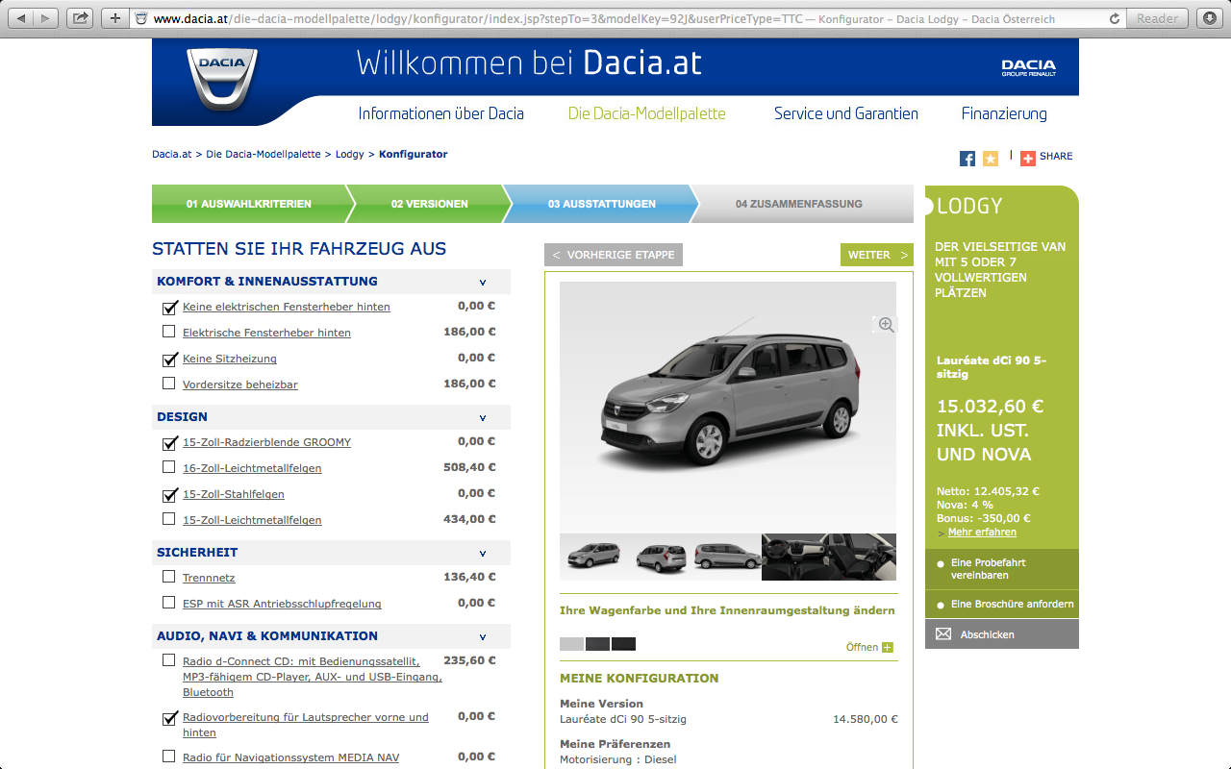The width and height of the screenshot is (1231, 769).
Task: Click the yellow star favorites icon
Action: click(x=991, y=159)
